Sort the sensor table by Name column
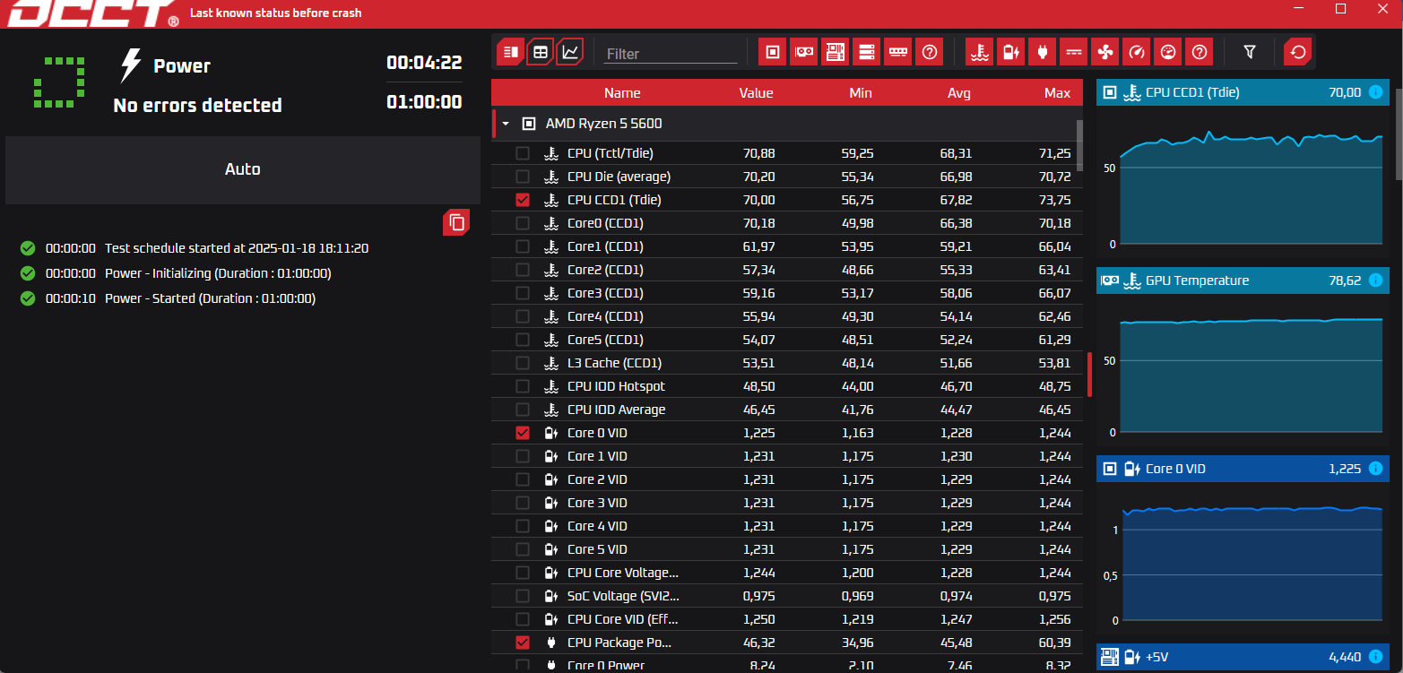The width and height of the screenshot is (1403, 673). coord(622,93)
